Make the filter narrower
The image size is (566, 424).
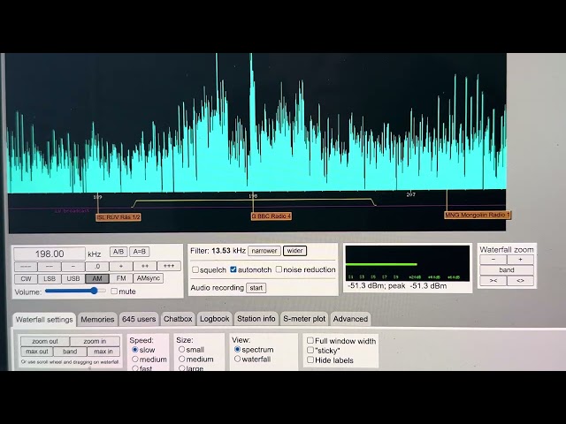pos(264,251)
